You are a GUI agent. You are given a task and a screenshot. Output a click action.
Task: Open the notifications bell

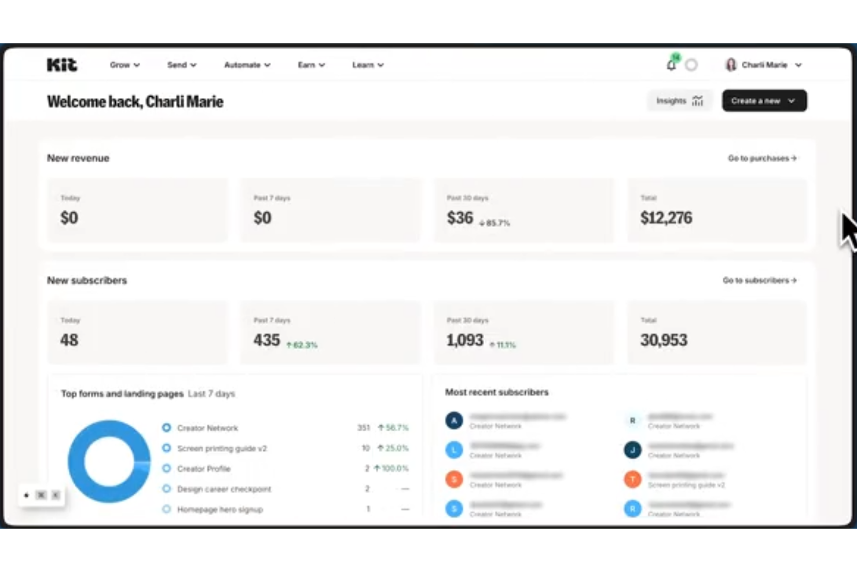[671, 64]
